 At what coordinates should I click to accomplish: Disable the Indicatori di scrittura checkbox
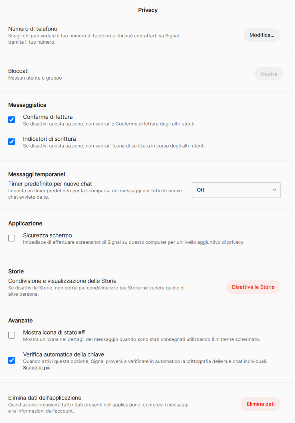click(x=12, y=141)
